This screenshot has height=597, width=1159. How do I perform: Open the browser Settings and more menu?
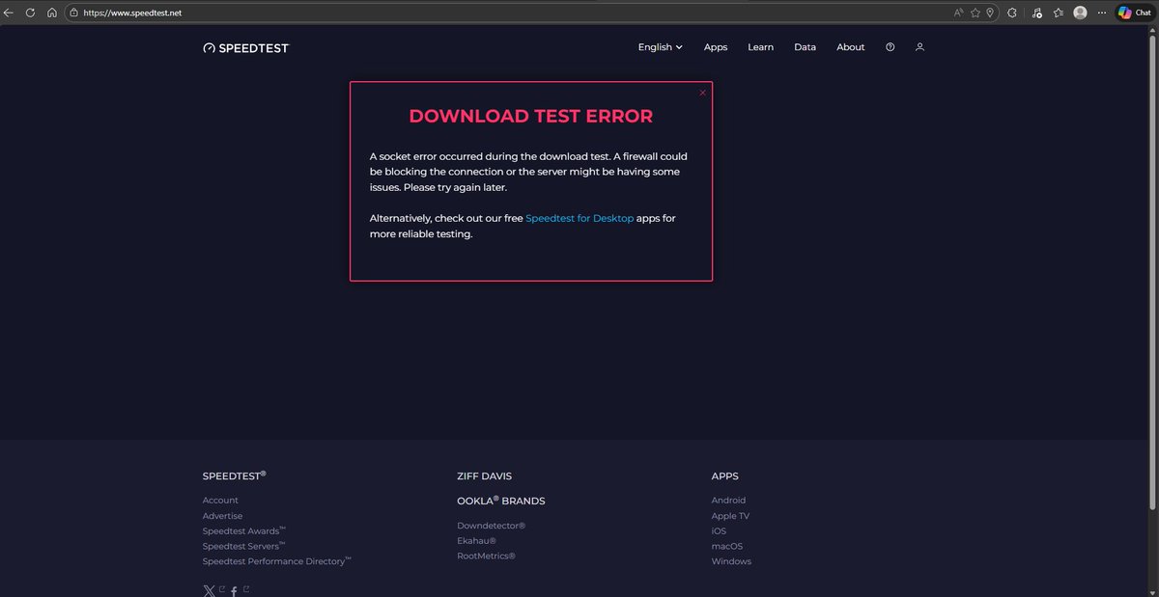(1102, 13)
